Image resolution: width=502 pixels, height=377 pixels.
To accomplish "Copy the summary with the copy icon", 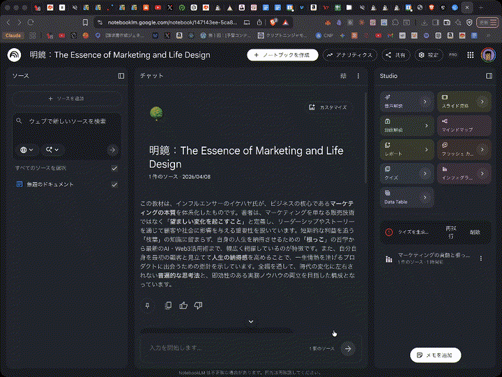I will coord(168,305).
